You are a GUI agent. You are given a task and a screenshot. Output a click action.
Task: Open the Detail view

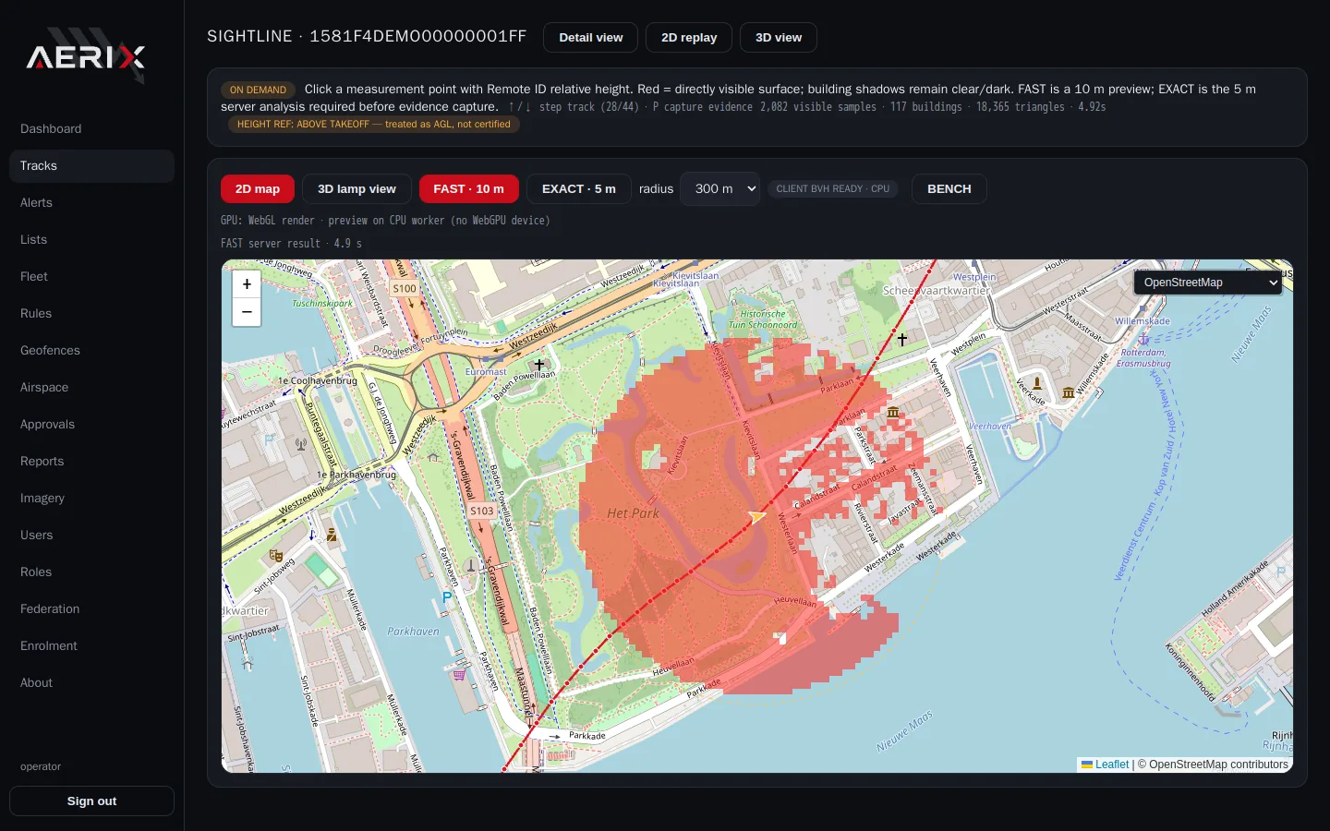pyautogui.click(x=591, y=38)
